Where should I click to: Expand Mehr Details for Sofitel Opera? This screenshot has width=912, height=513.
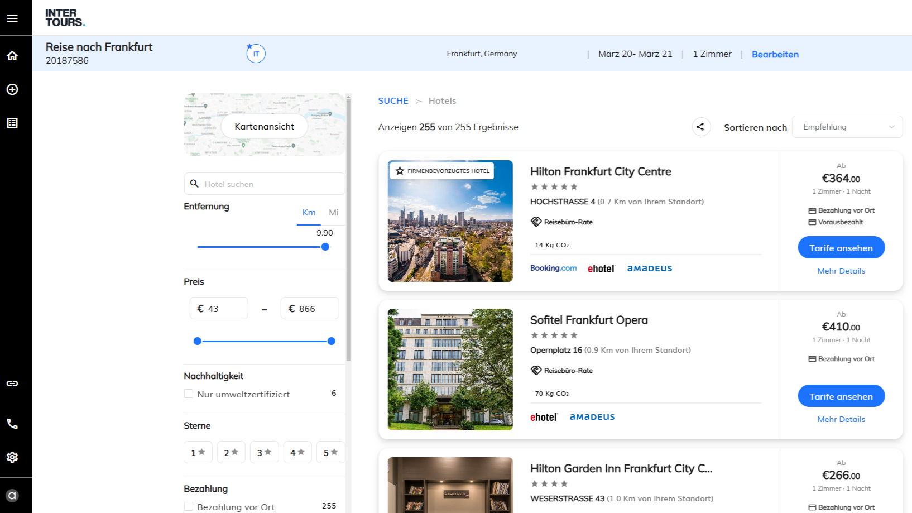pyautogui.click(x=841, y=419)
